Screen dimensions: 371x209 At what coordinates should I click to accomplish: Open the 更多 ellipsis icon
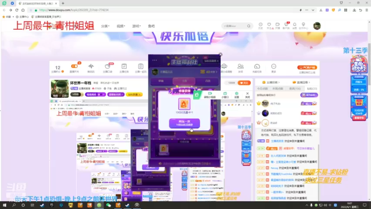(274, 68)
